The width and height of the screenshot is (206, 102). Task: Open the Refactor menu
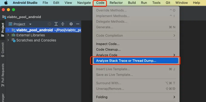[116, 3]
